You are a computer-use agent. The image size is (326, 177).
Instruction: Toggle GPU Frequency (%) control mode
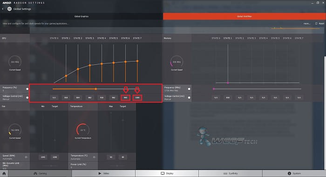(27, 89)
